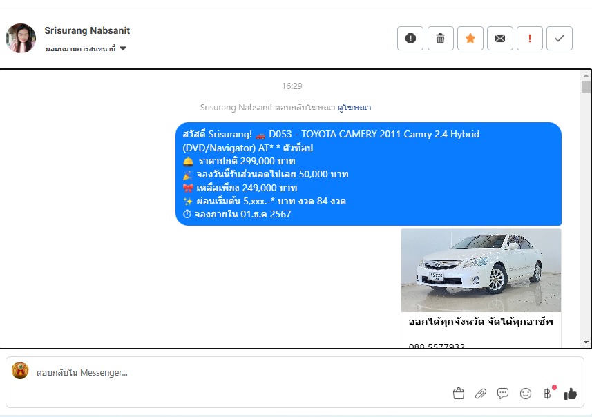
Task: Send a thumbs-up like
Action: [570, 394]
